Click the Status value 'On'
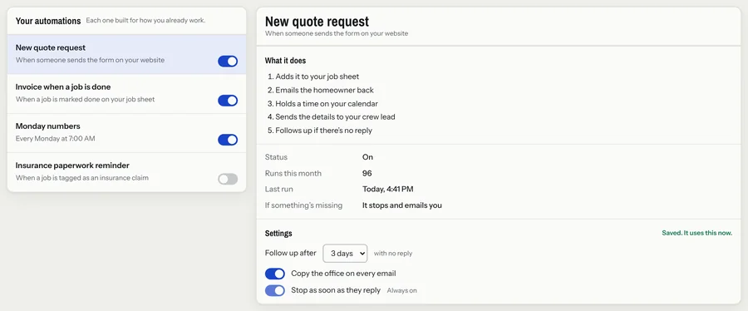 pyautogui.click(x=368, y=157)
